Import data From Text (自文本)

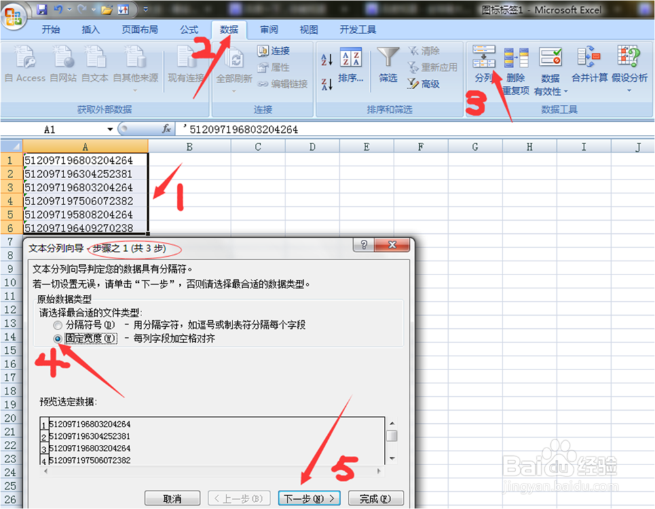(94, 64)
